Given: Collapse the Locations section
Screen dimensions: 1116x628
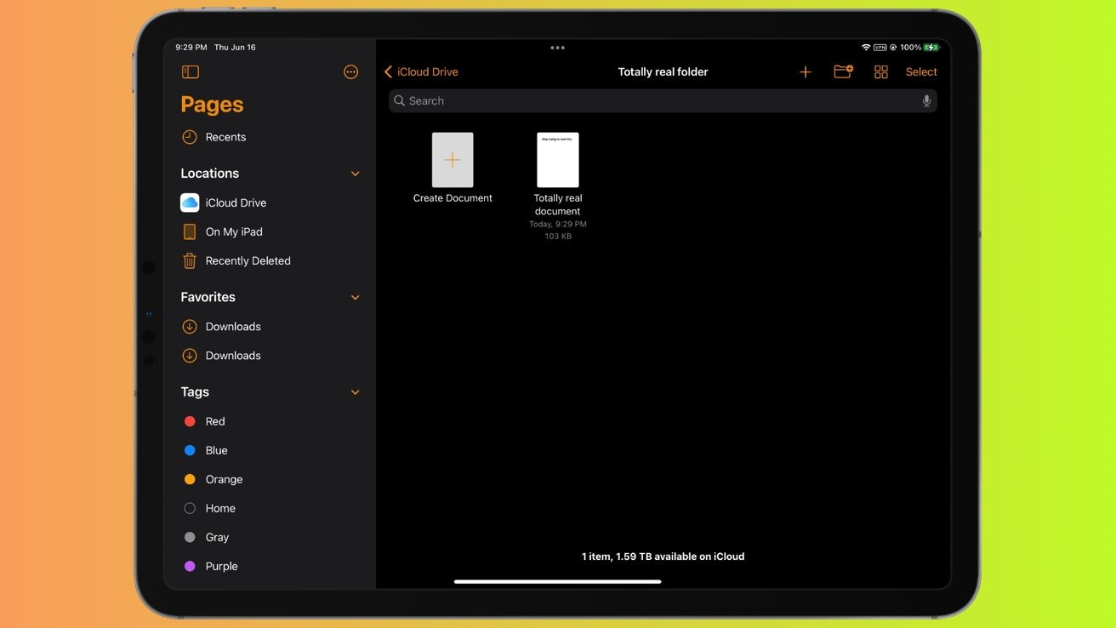Looking at the screenshot, I should [x=355, y=173].
